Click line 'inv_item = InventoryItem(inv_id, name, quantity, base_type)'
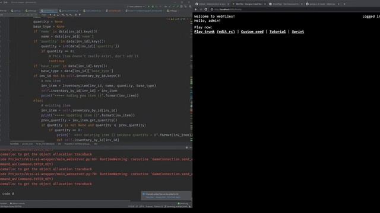Image resolution: width=380 pixels, height=213 pixels. tap(99, 86)
